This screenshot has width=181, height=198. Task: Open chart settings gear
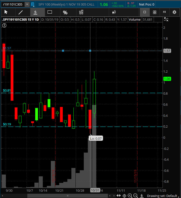pos(174,12)
